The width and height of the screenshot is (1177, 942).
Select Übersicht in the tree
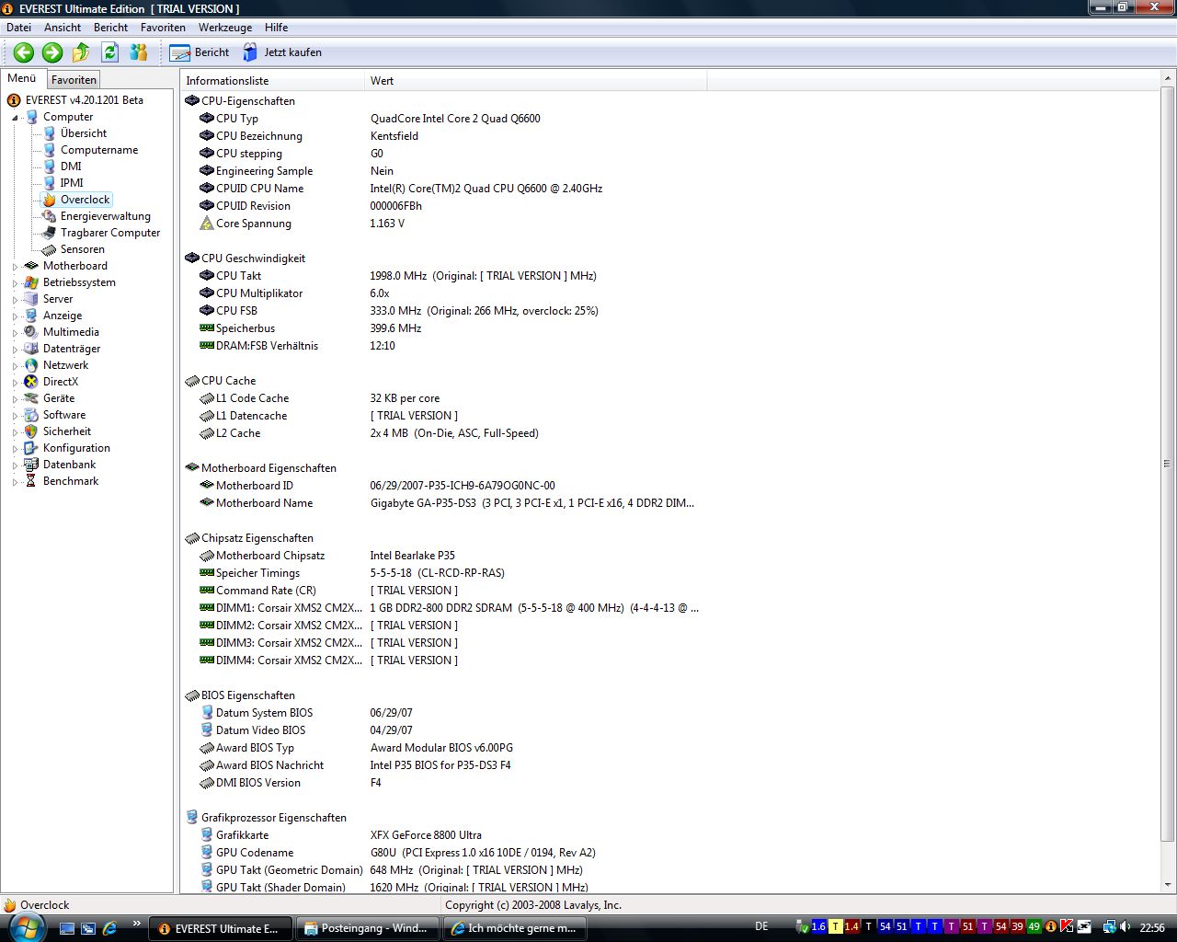coord(84,133)
